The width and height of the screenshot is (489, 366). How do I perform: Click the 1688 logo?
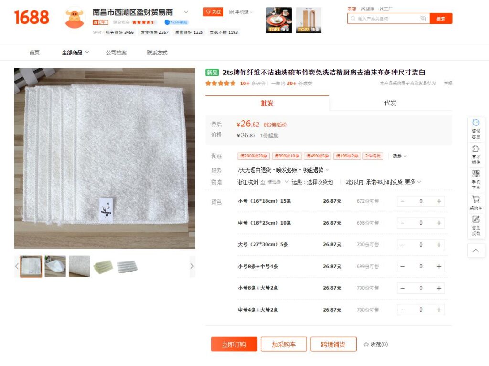pos(32,18)
